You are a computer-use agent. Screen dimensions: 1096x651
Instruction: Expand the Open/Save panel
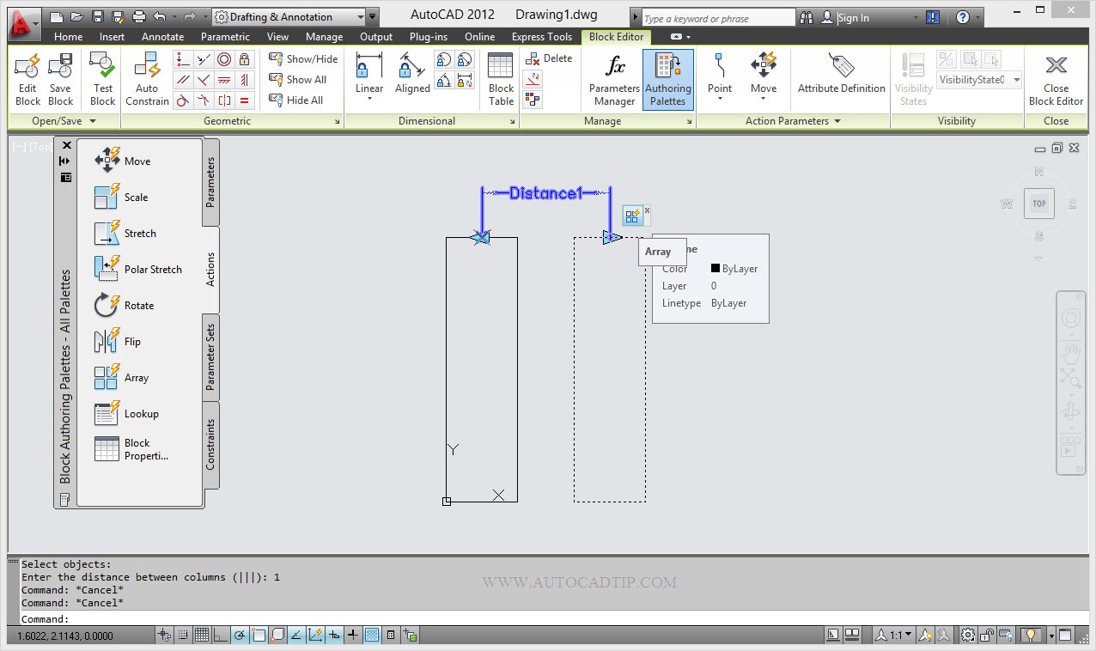click(x=64, y=121)
